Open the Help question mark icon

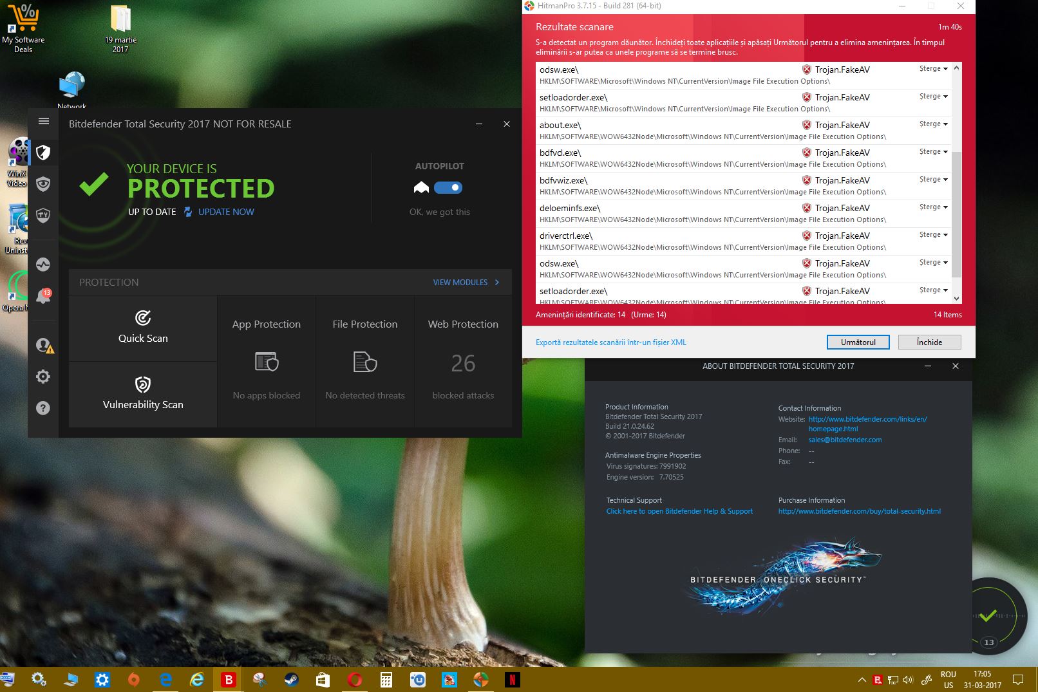coord(43,408)
